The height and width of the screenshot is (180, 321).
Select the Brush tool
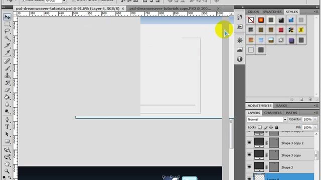point(7,68)
